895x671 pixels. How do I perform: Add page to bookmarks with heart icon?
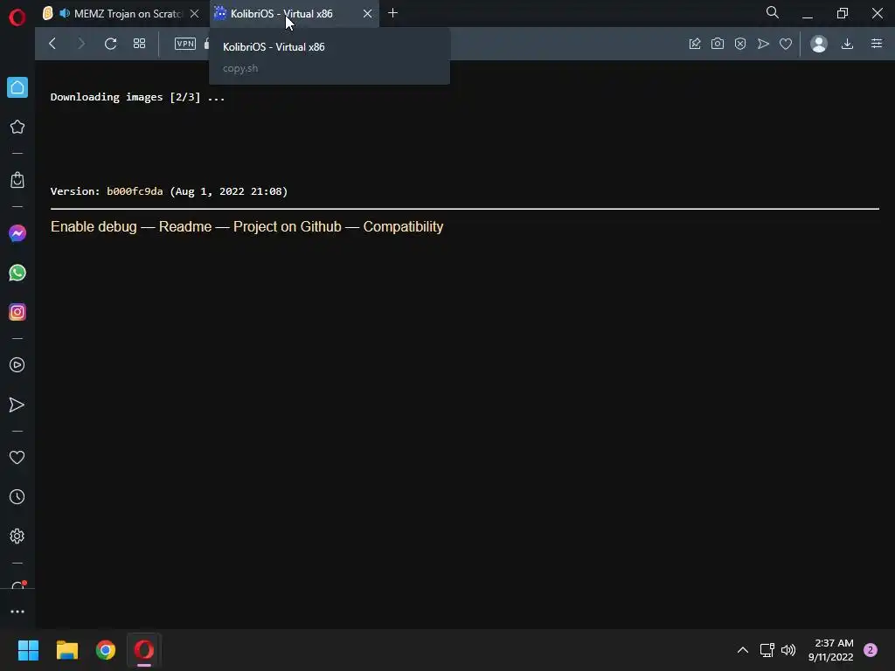pos(786,44)
